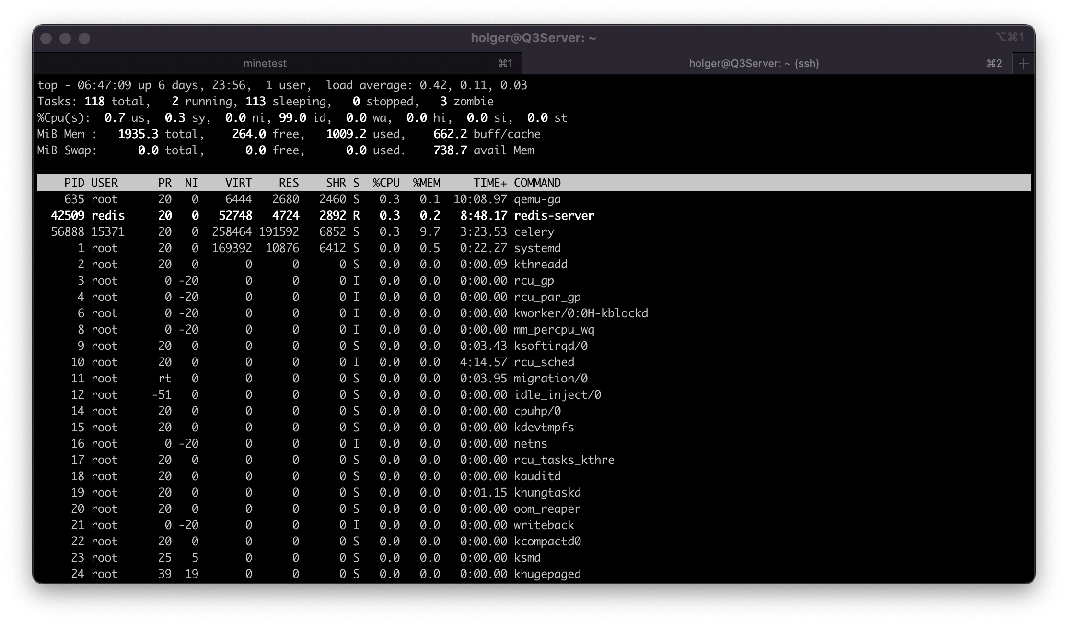Select the holger@Q3Server ssh tab

754,63
